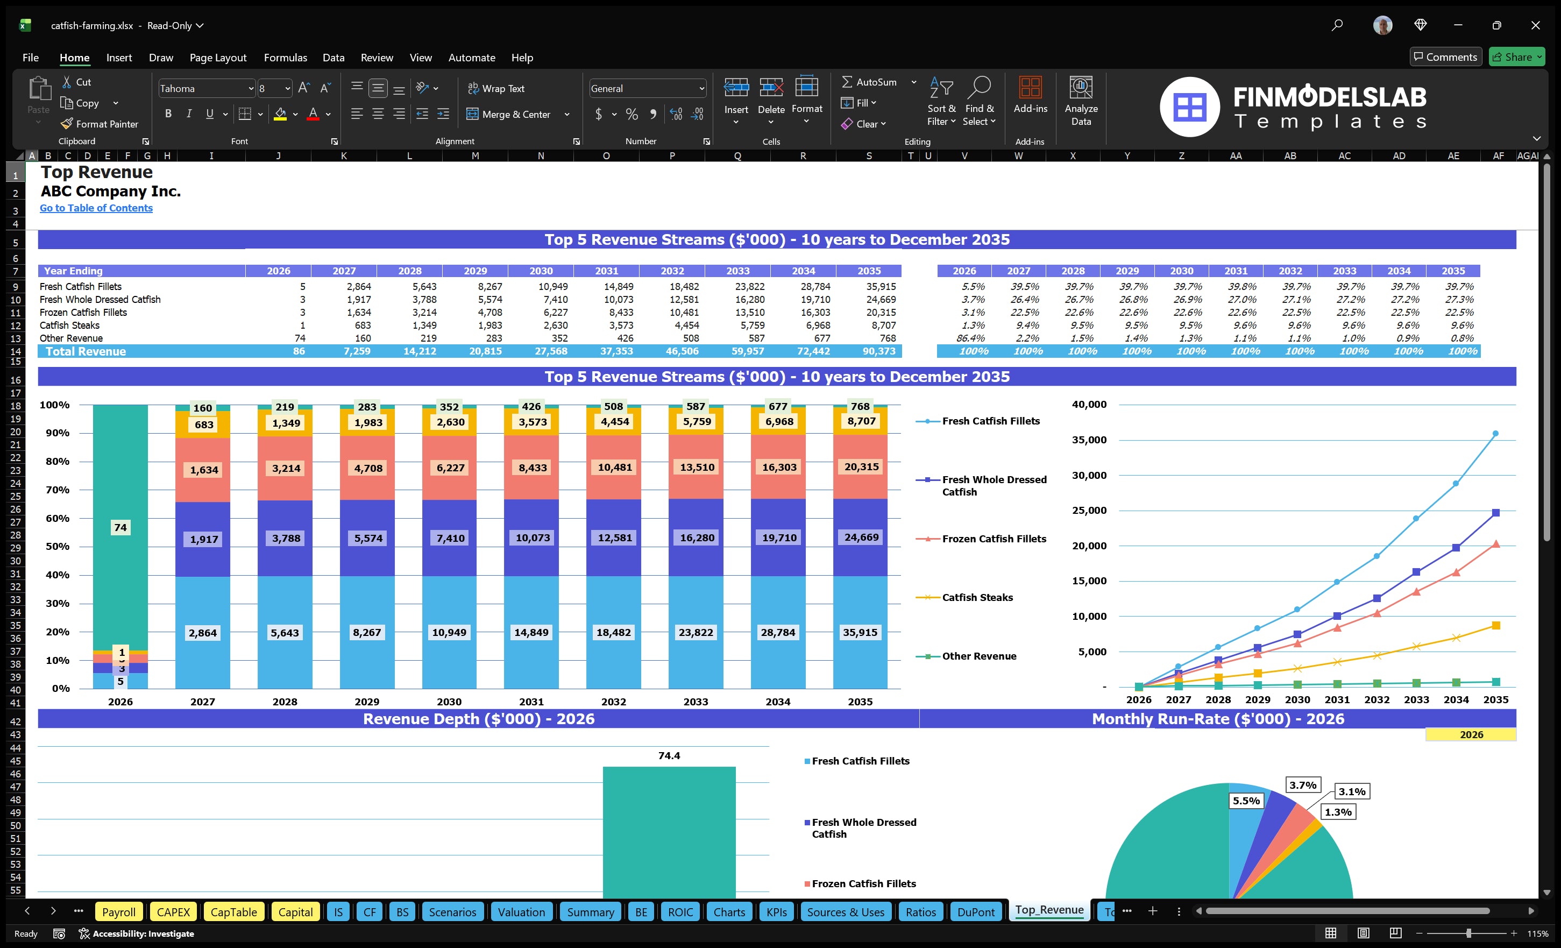Switch to the Formulas ribbon tab
This screenshot has width=1561, height=948.
pos(285,58)
